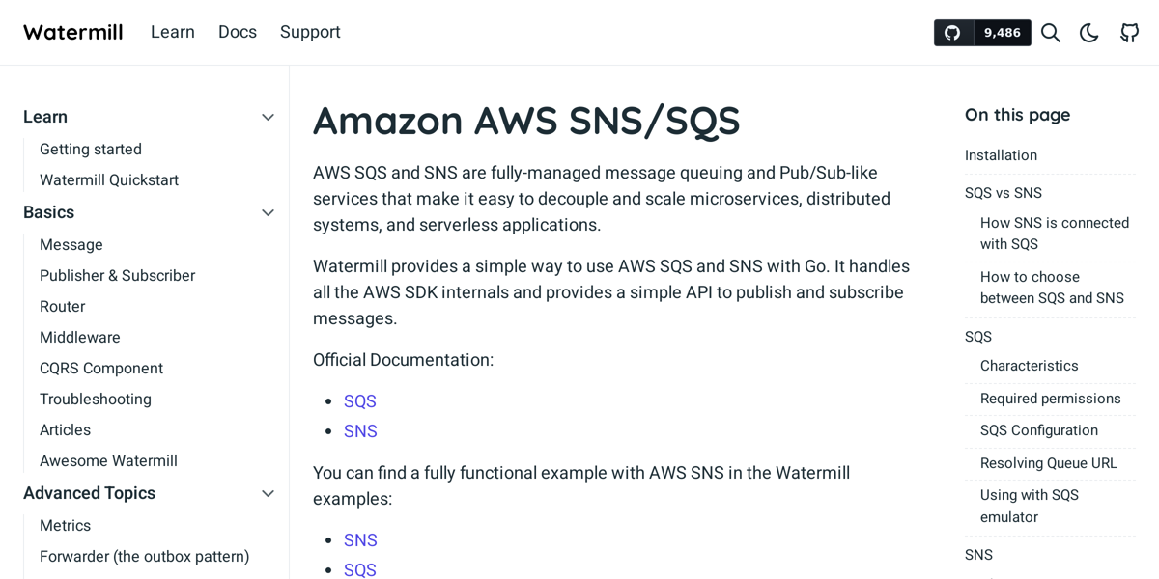Open the Getting started page
1159x579 pixels.
(x=90, y=149)
